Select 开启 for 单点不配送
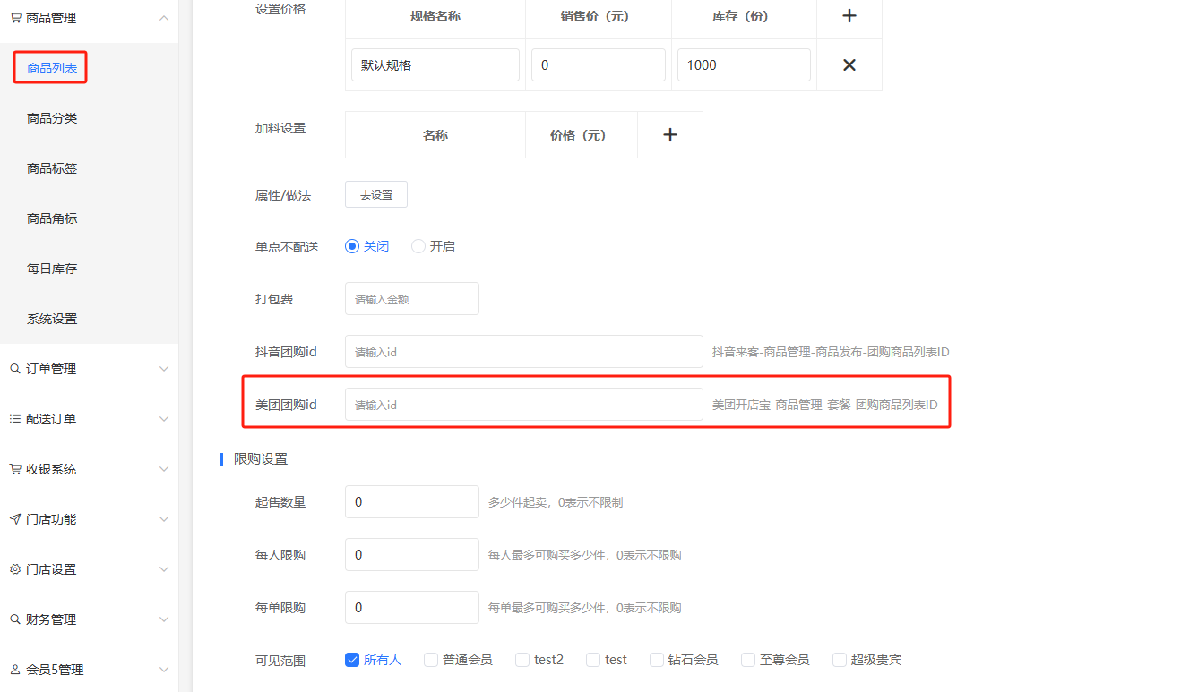 [x=418, y=246]
